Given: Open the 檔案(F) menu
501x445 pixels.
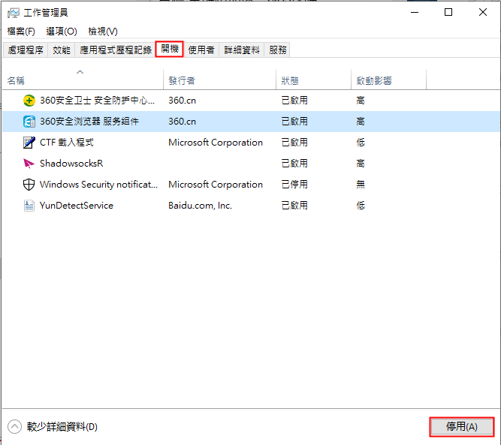Looking at the screenshot, I should pyautogui.click(x=21, y=32).
